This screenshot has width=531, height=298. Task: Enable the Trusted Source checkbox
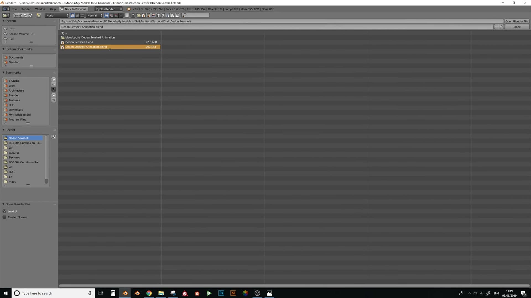4,217
